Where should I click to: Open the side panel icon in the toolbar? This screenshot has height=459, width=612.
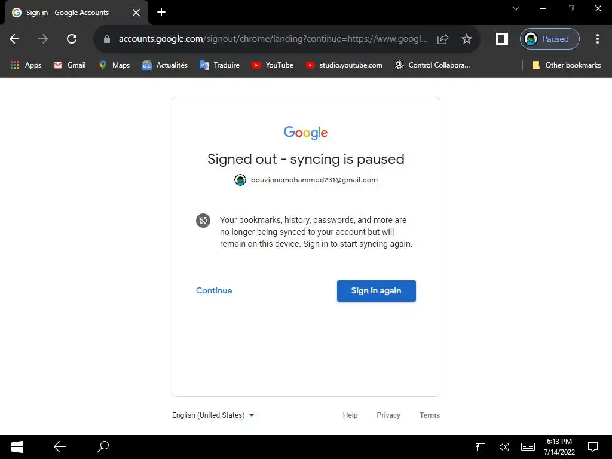click(x=501, y=39)
